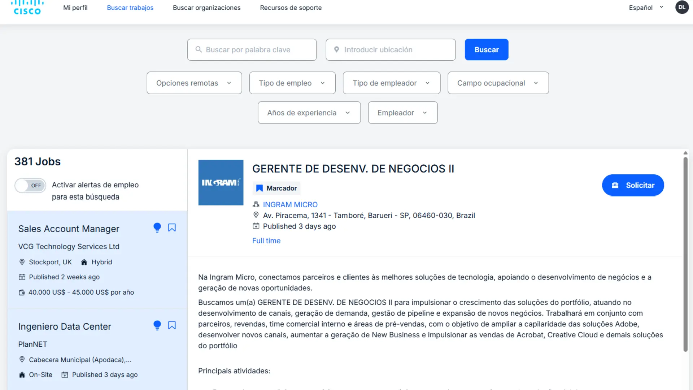Click the search magnifier icon
This screenshot has width=693, height=390.
[x=199, y=49]
